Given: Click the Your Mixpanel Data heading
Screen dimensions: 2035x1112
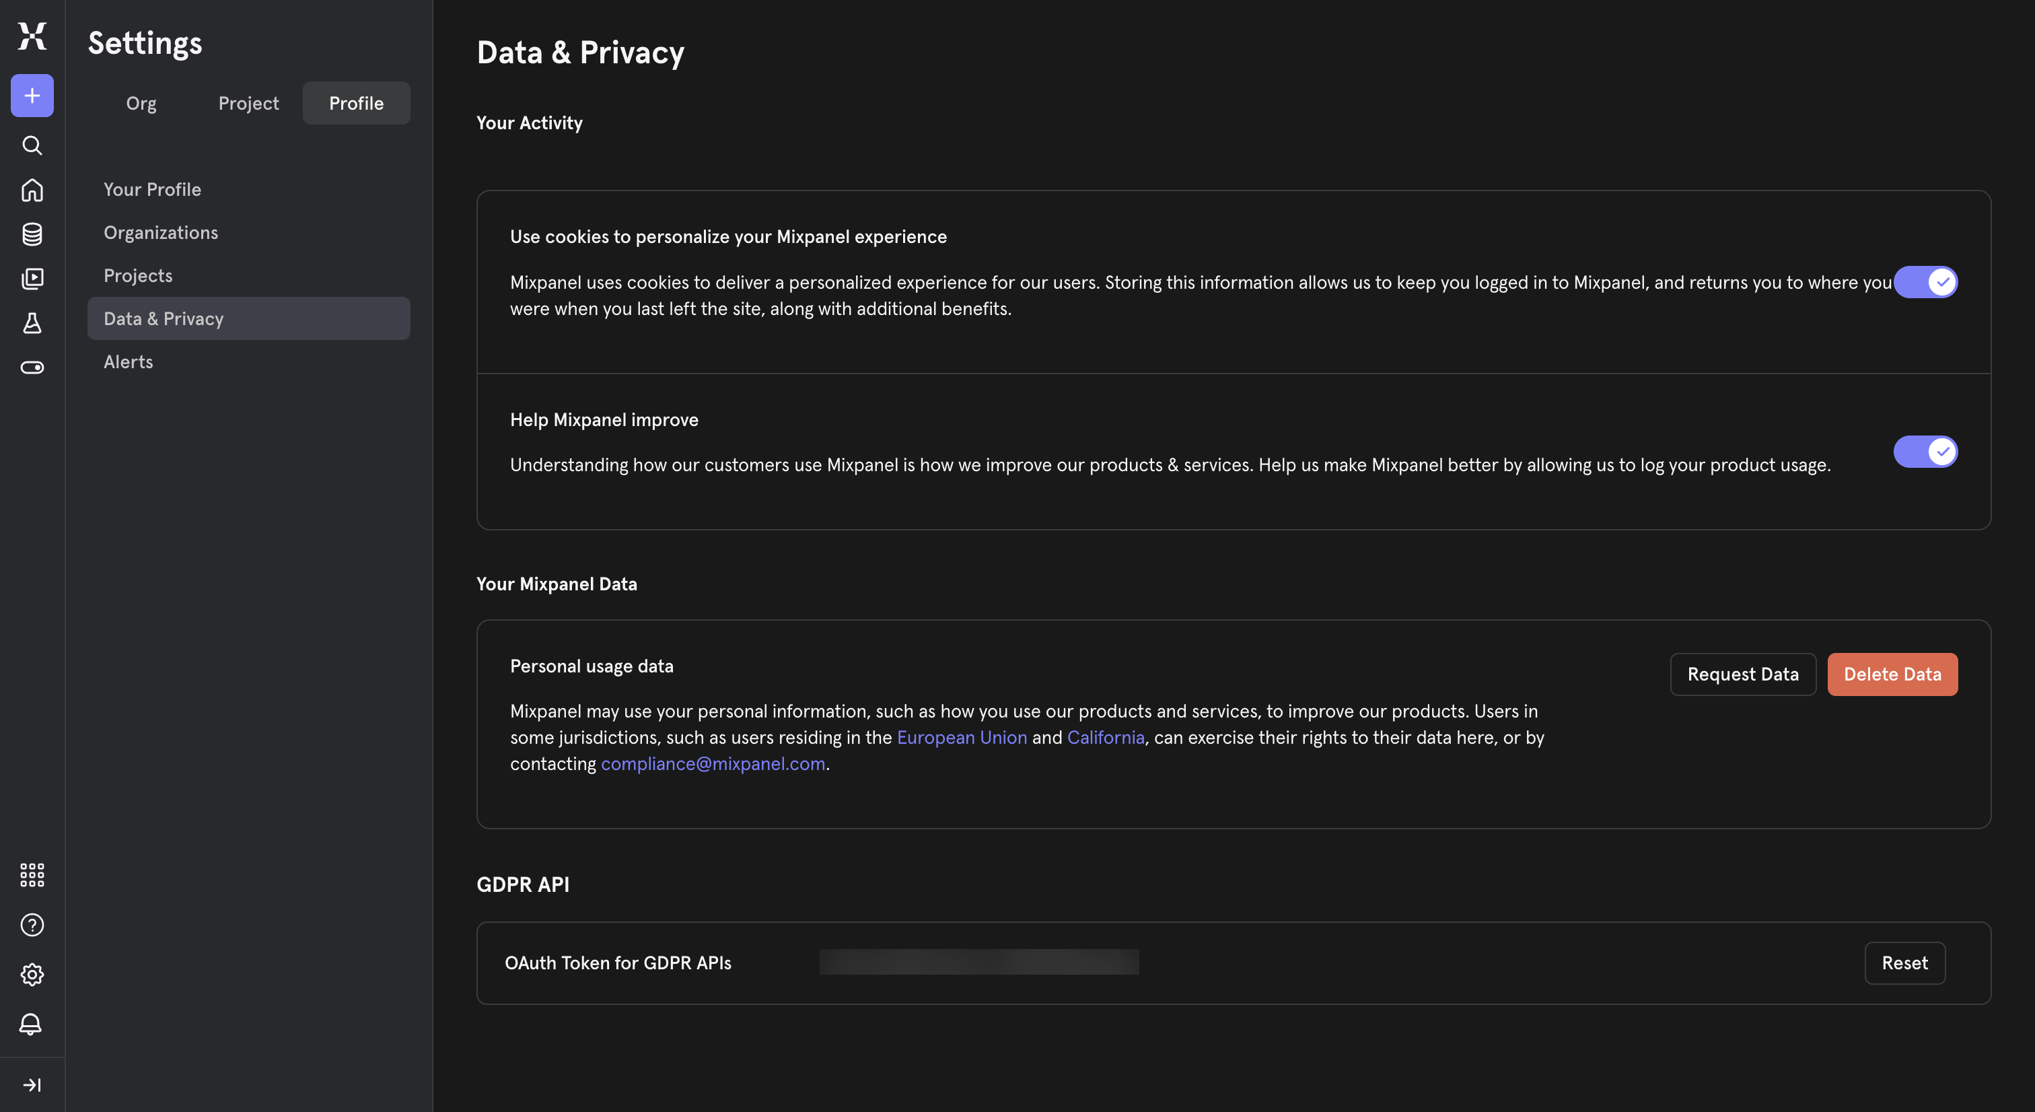Looking at the screenshot, I should 556,584.
